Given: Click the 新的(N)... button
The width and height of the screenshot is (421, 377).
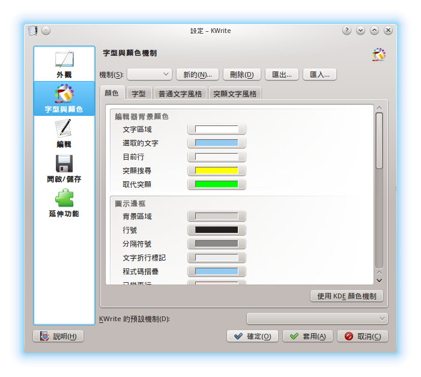Looking at the screenshot, I should (x=198, y=74).
